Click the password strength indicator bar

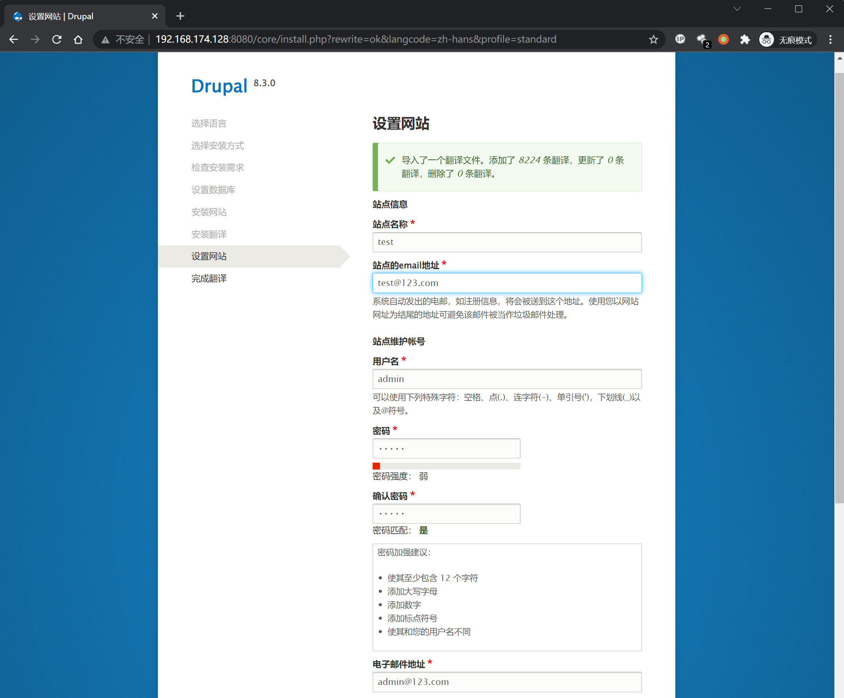pyautogui.click(x=446, y=466)
